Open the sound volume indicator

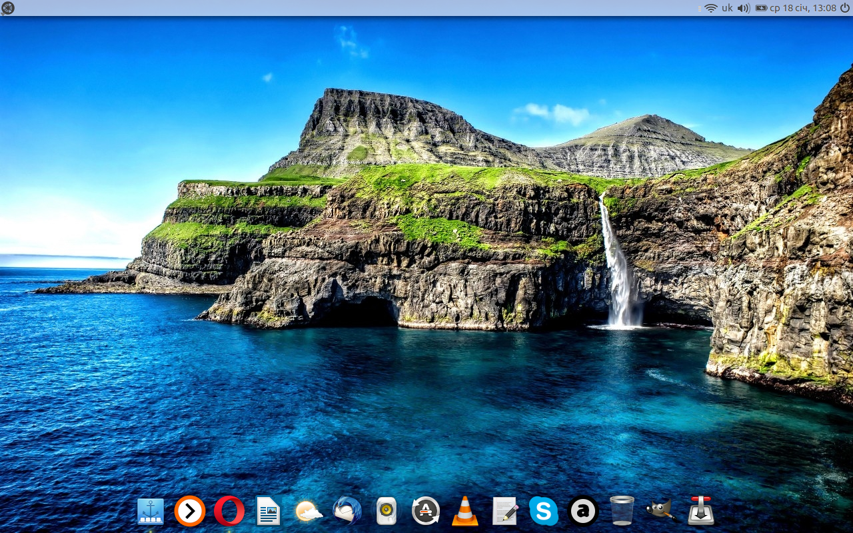(x=744, y=8)
